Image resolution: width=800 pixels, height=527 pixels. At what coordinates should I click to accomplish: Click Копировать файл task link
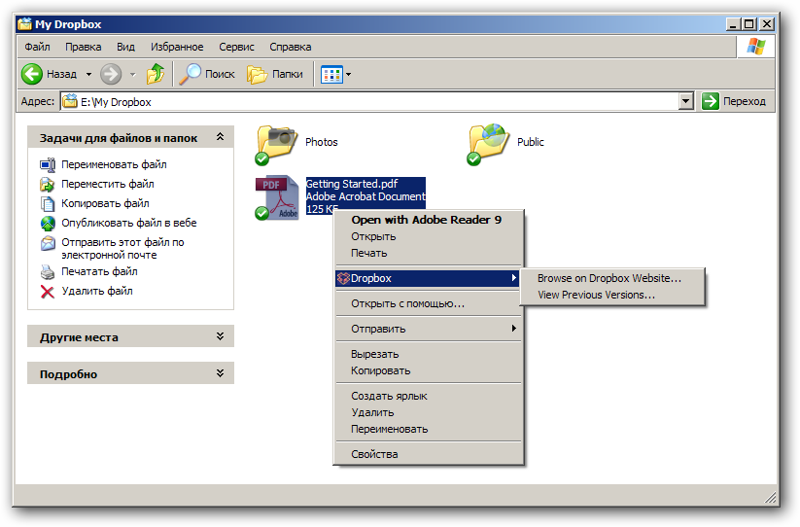click(x=105, y=203)
